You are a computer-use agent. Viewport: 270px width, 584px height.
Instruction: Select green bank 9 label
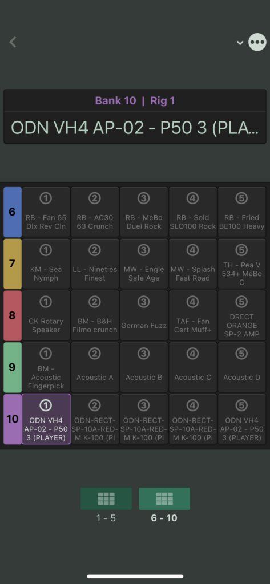tap(13, 367)
